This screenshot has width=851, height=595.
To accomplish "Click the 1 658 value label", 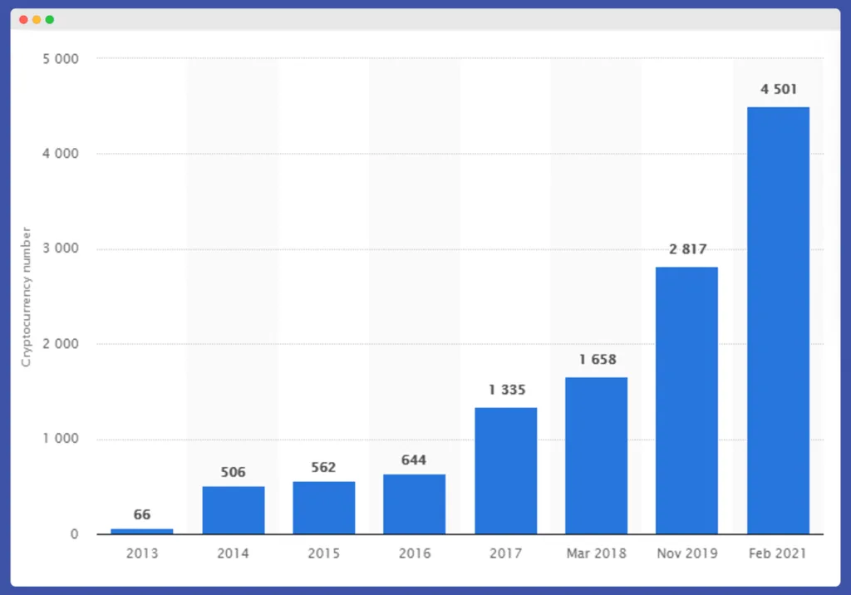I will 596,360.
